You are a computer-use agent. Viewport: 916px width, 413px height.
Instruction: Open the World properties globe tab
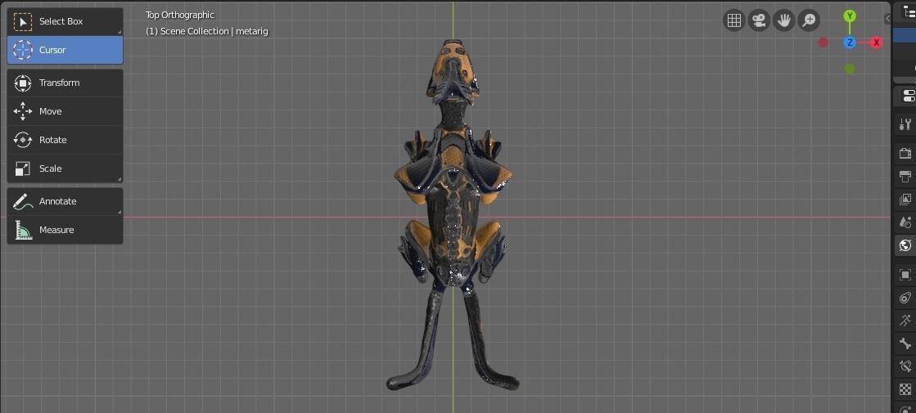point(905,245)
